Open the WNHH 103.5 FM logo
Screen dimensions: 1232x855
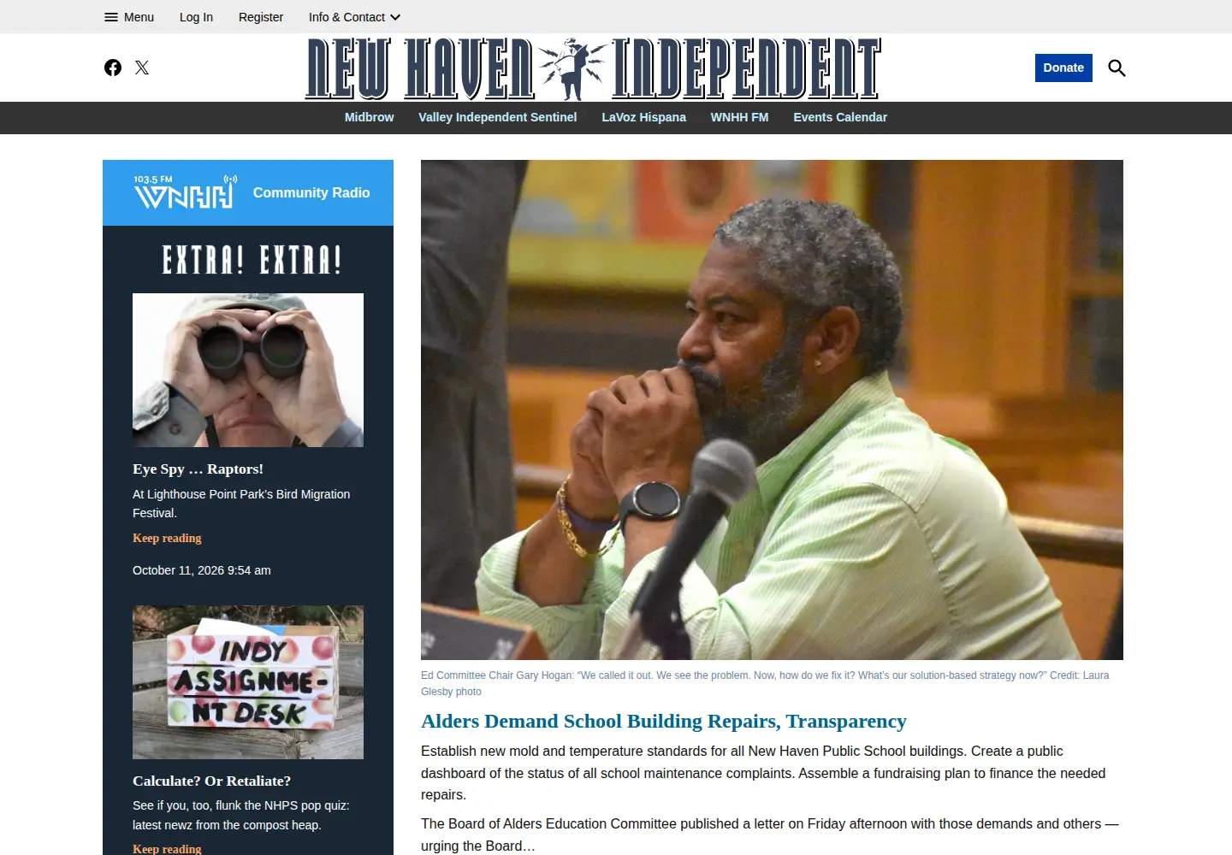[185, 192]
